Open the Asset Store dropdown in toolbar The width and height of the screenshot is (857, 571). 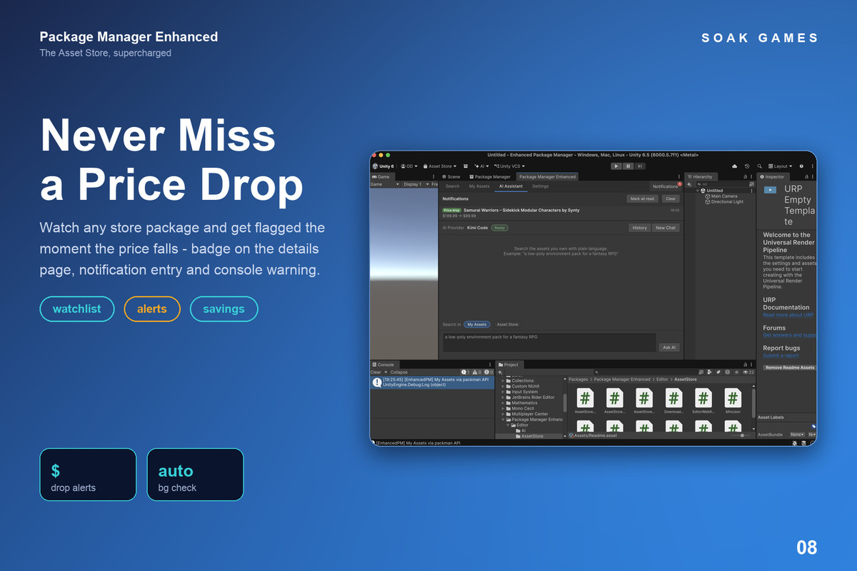(x=440, y=166)
